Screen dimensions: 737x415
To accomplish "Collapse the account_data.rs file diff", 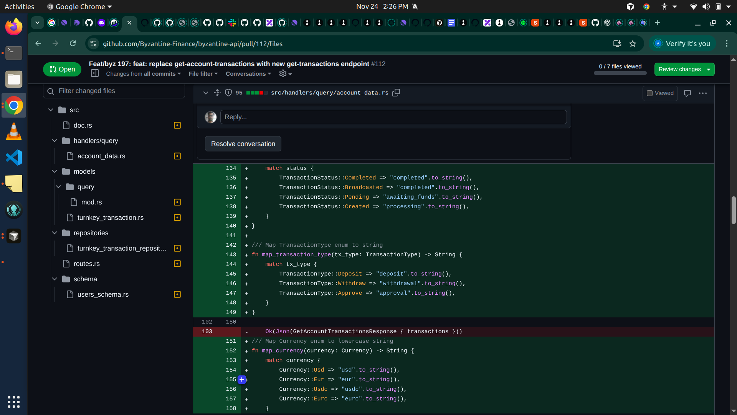I will [x=206, y=93].
